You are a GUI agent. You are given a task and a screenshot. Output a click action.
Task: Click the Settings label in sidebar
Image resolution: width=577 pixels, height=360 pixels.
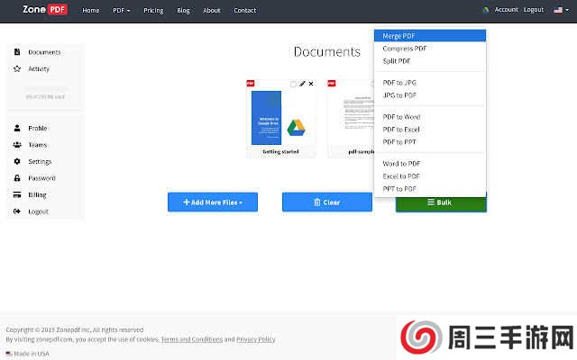pyautogui.click(x=40, y=162)
